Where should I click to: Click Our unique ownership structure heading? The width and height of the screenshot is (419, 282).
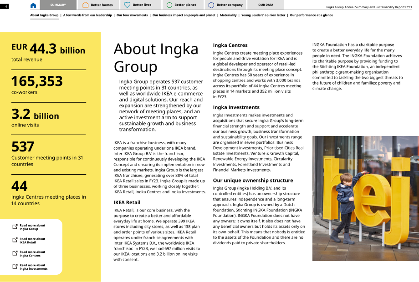(x=253, y=181)
